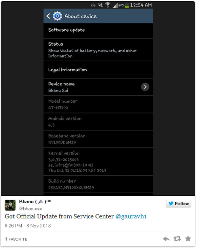The width and height of the screenshot is (197, 248).
Task: Click the Follow button
Action: tap(178, 204)
